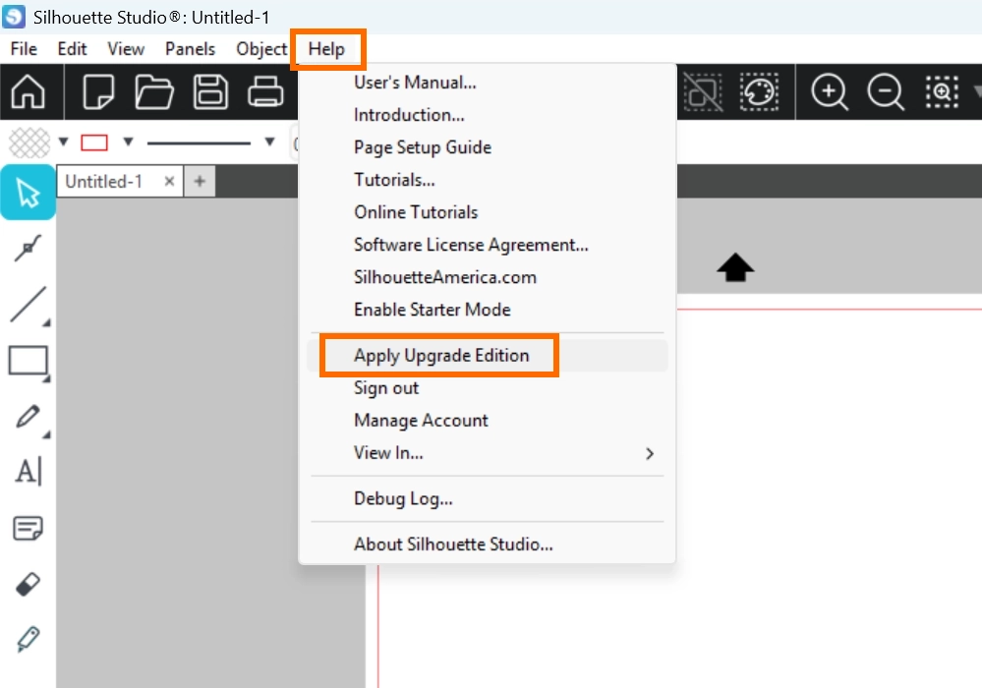Zoom out with the magnifier minus icon
The image size is (982, 688).
886,92
